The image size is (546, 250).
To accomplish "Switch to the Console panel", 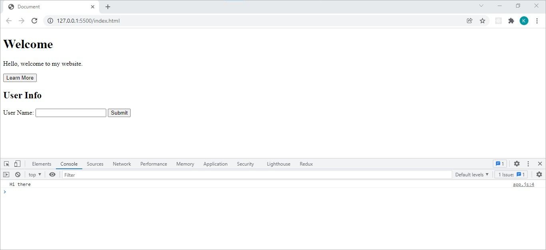I will pos(69,164).
